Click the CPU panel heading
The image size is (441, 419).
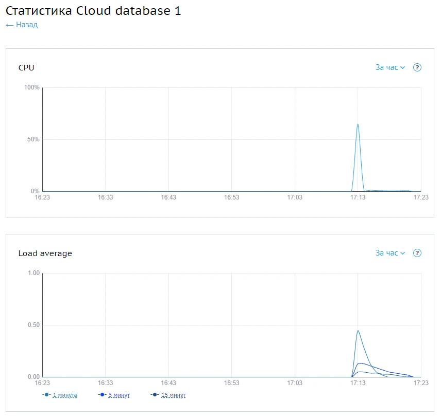[x=26, y=67]
